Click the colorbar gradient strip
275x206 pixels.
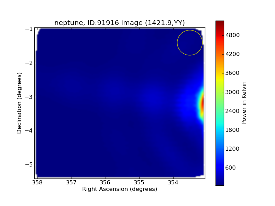[x=220, y=103]
